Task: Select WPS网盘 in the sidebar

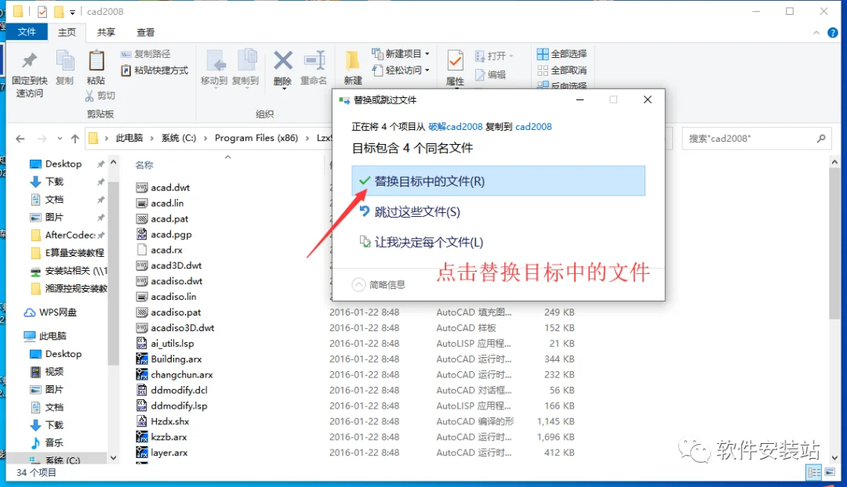Action: point(58,312)
